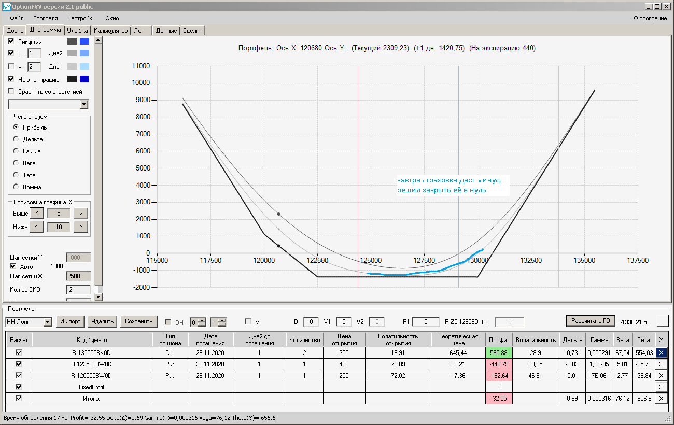Screen dimensions: 674x425
Task: Switch to the Сделки tab
Action: point(193,31)
